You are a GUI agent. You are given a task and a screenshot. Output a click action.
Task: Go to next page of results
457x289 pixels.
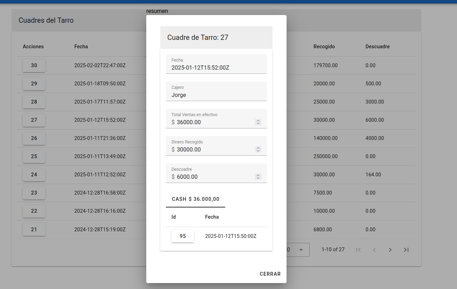click(x=390, y=250)
